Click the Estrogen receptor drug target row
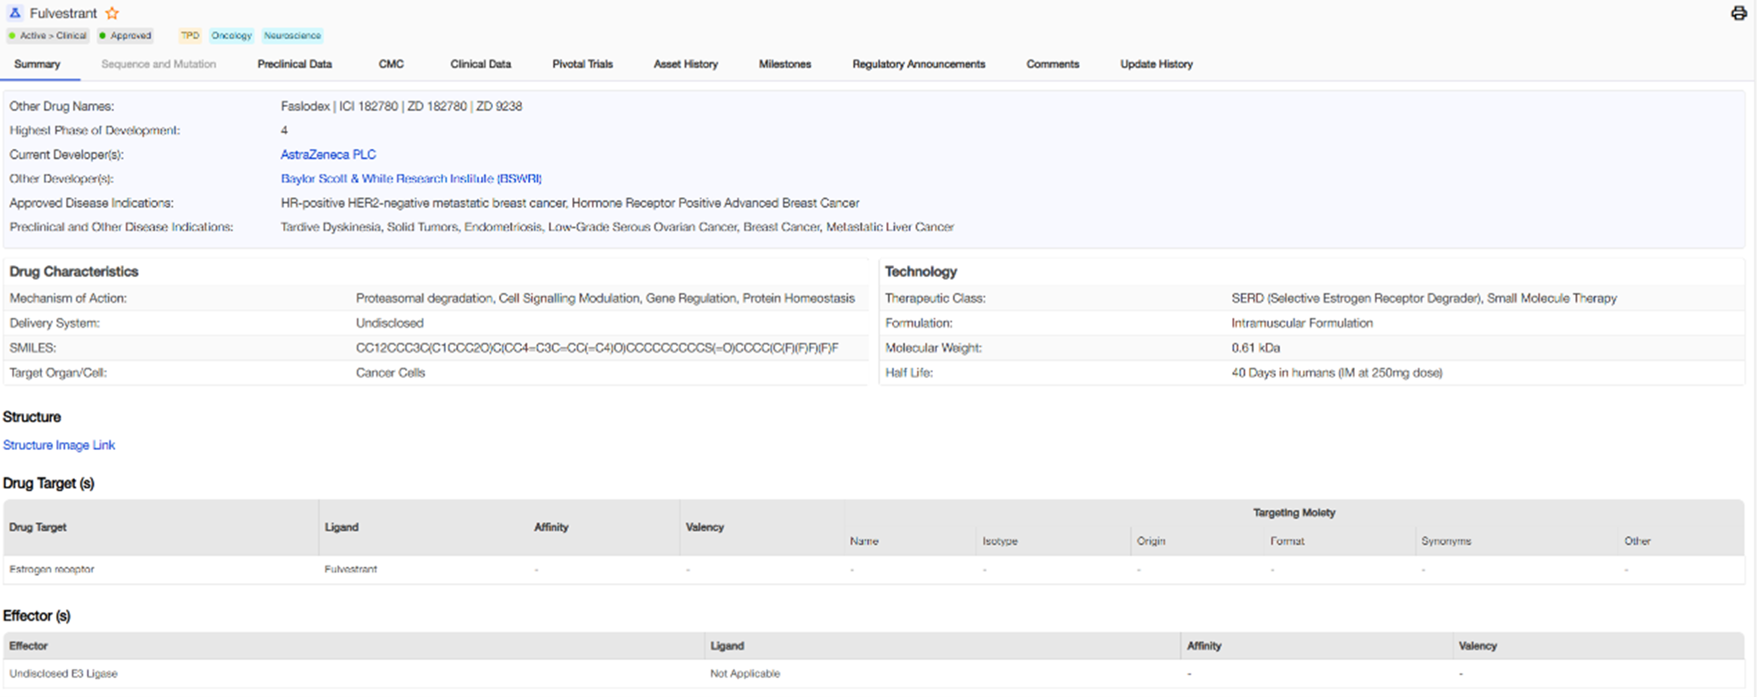Screen dimensions: 1757x697 point(52,569)
